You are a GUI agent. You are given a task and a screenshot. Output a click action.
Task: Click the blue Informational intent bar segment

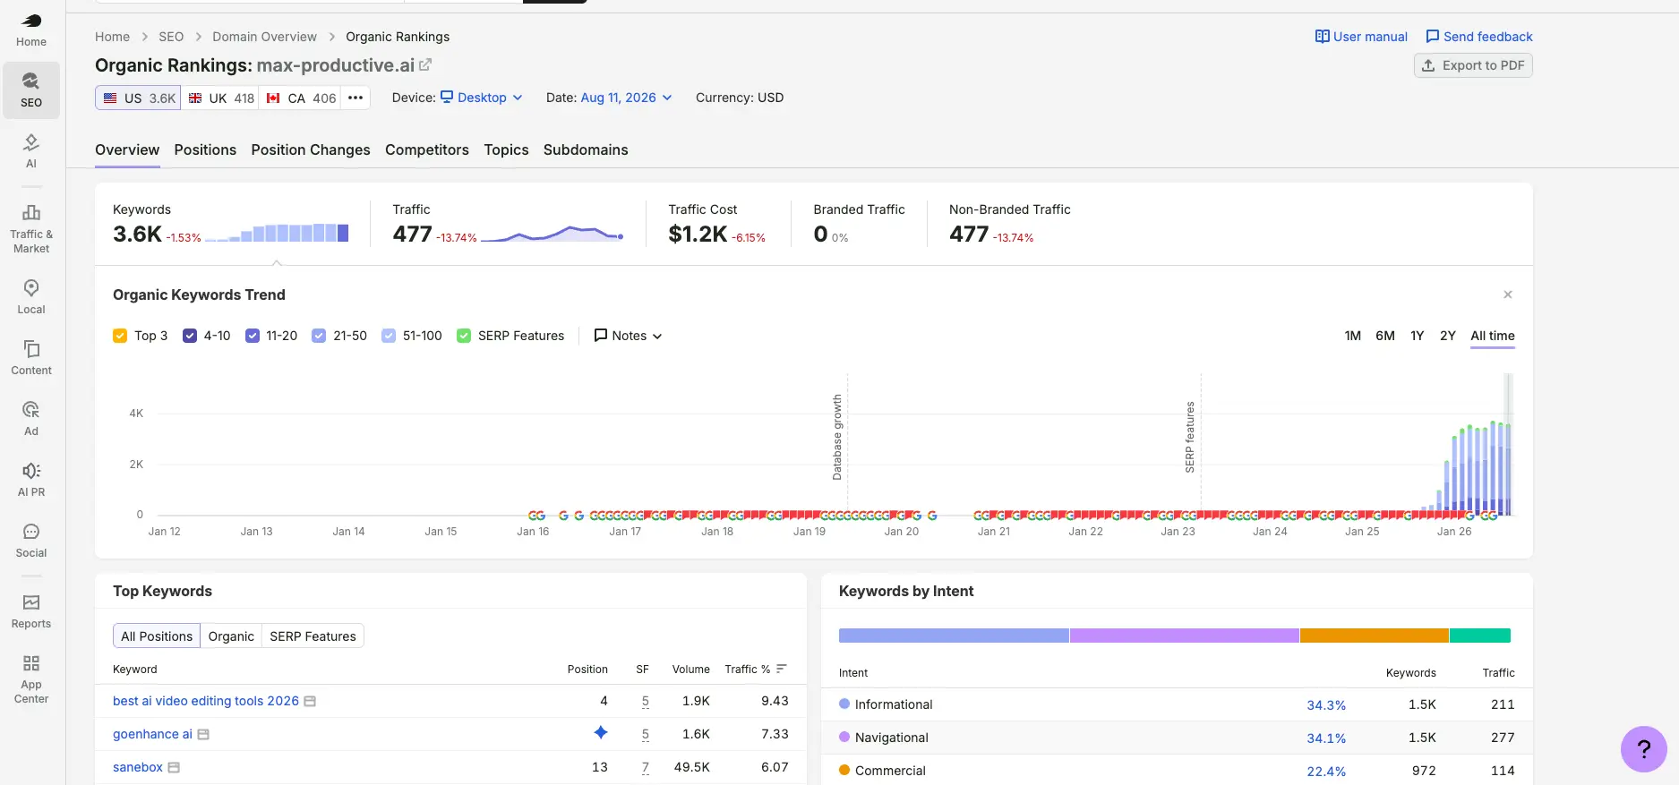pos(954,636)
